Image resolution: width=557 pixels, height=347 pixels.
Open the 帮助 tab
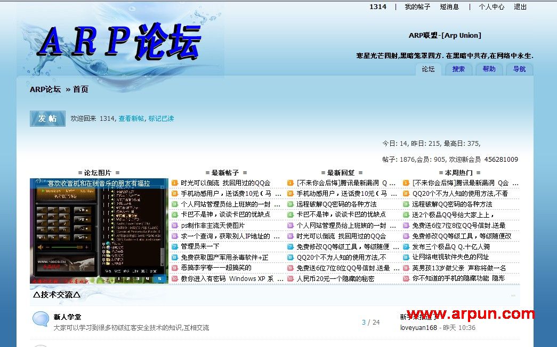click(489, 69)
